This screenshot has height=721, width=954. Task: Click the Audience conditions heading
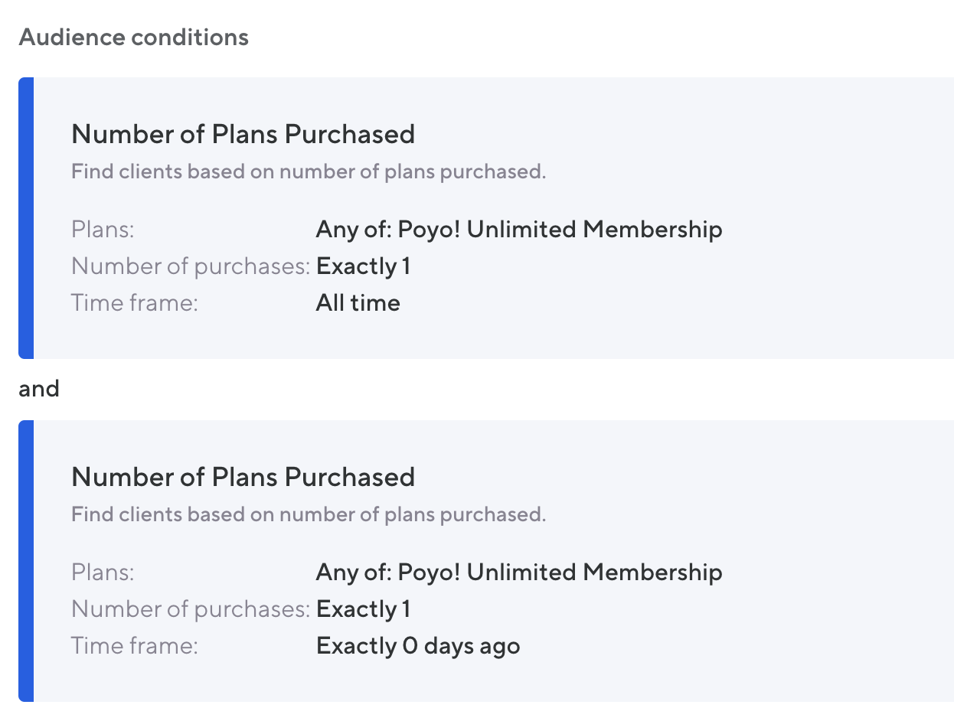(134, 37)
